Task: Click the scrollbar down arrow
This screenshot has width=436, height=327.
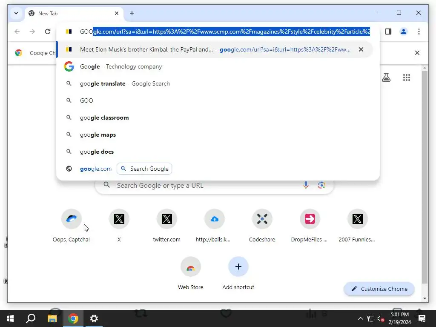Action: (425, 298)
